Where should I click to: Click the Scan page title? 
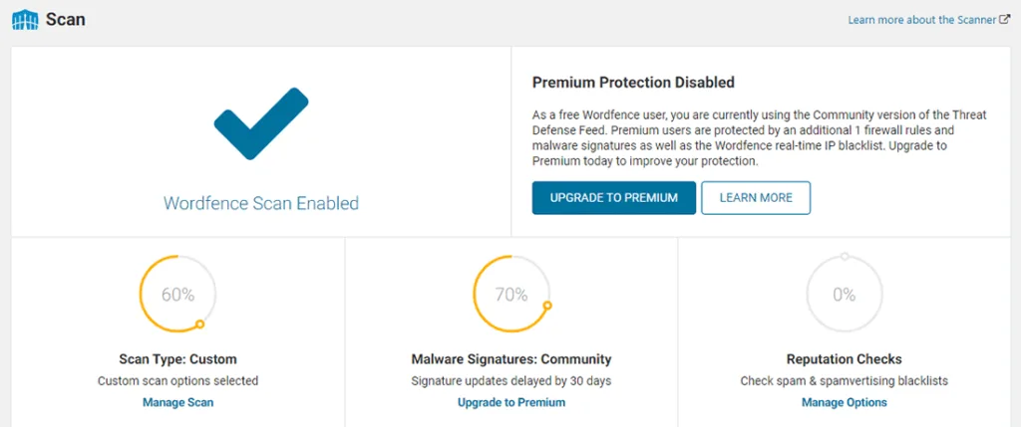coord(66,19)
